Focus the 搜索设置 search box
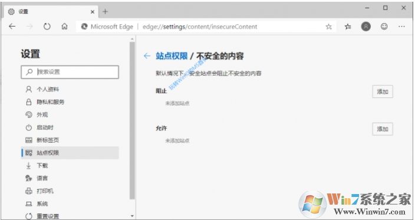Screen dimensions: 415x220 pos(70,72)
